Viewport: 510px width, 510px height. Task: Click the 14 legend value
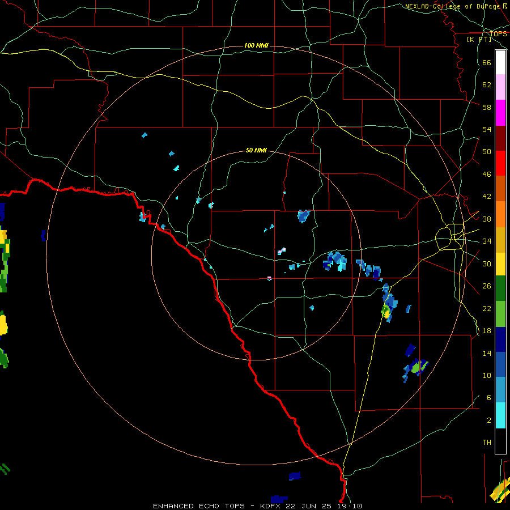tap(487, 353)
